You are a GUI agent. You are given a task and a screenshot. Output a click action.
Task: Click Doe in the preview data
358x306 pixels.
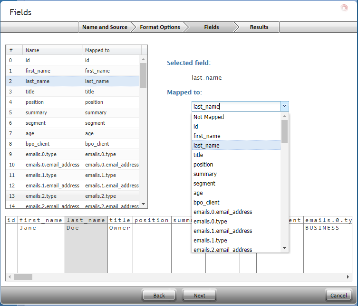(x=73, y=228)
